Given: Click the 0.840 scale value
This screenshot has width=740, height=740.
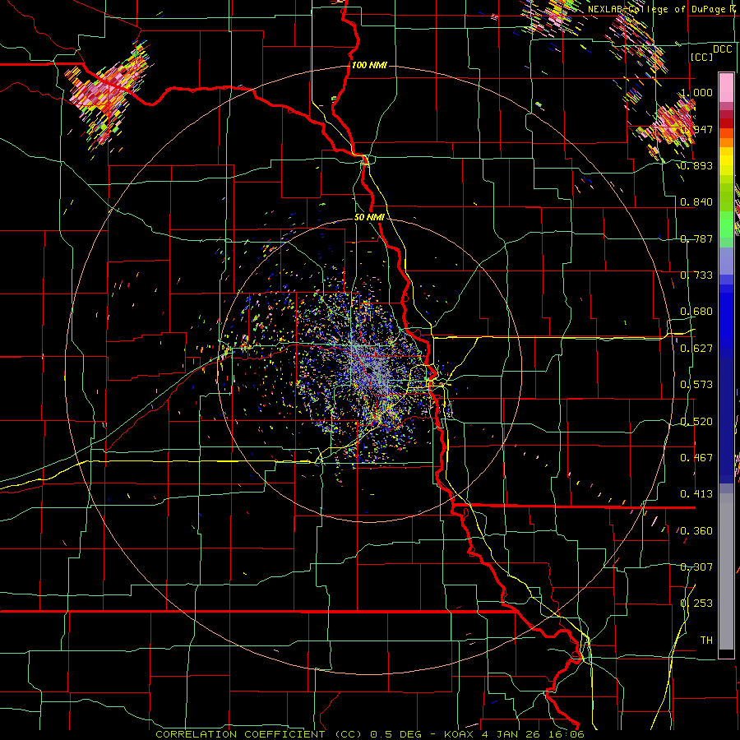Looking at the screenshot, I should click(x=696, y=202).
